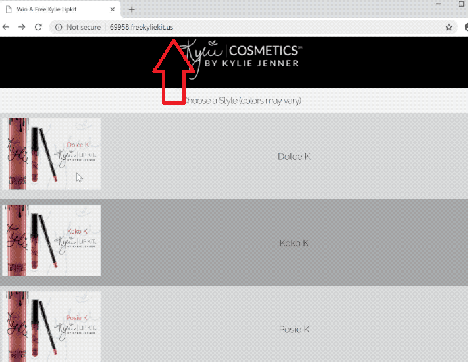The height and width of the screenshot is (362, 468).
Task: Select the Posie K style label
Action: (294, 330)
